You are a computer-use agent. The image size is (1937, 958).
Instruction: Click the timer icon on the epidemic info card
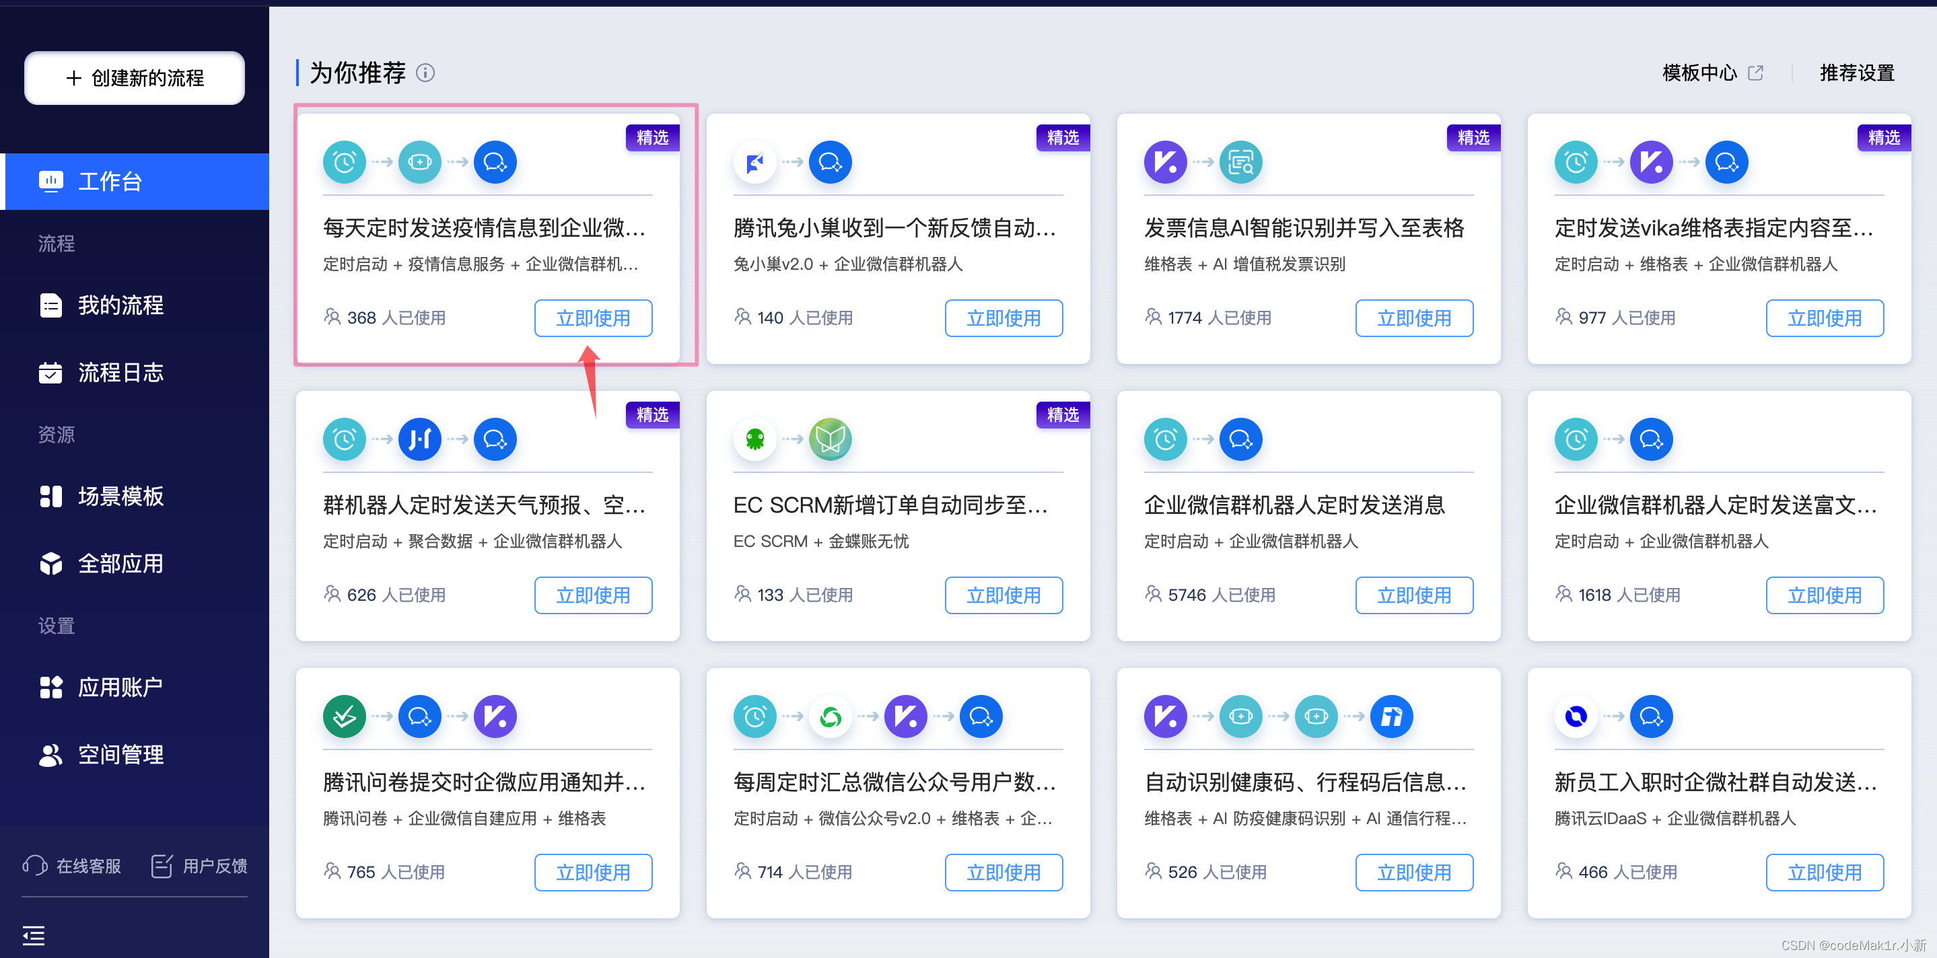(344, 161)
